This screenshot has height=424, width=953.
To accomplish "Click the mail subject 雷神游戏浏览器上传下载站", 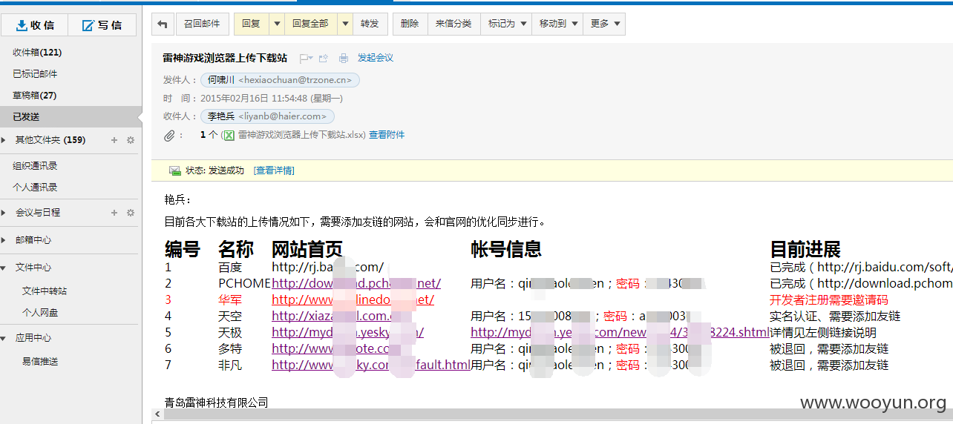I will click(x=225, y=58).
